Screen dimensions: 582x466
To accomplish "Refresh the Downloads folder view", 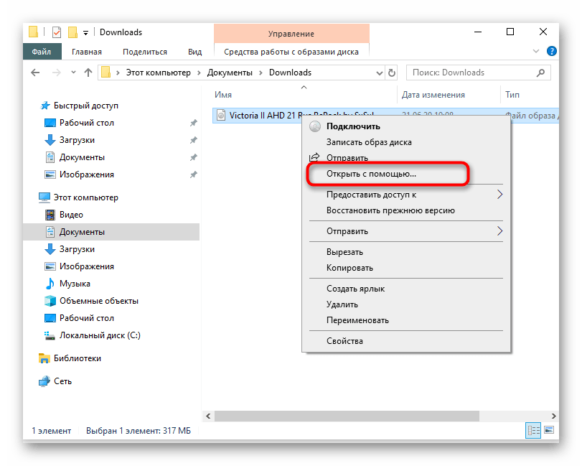I will tap(392, 73).
